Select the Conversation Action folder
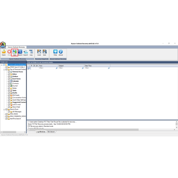This screenshot has width=178, height=178. pyautogui.click(x=19, y=98)
